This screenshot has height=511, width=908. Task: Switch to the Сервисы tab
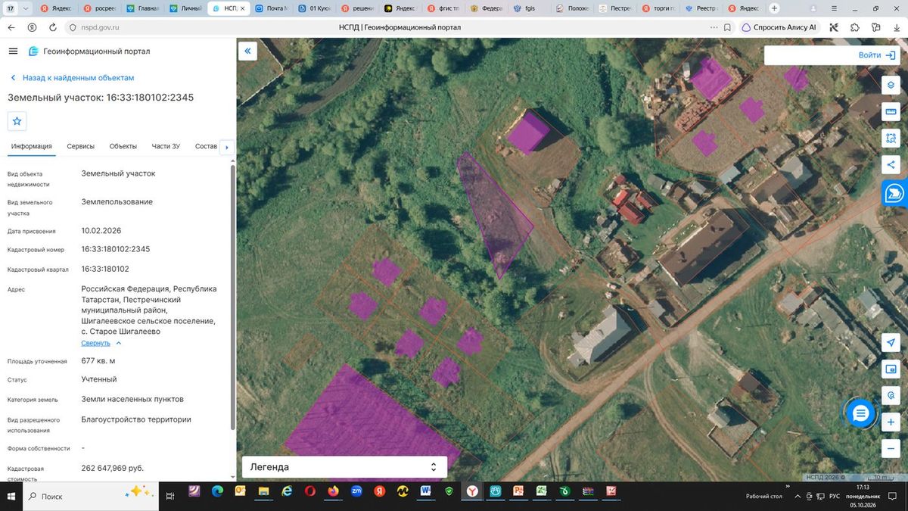[80, 146]
